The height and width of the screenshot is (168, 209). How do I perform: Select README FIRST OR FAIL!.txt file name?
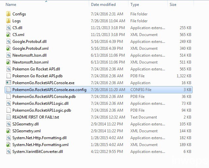coord(36,117)
